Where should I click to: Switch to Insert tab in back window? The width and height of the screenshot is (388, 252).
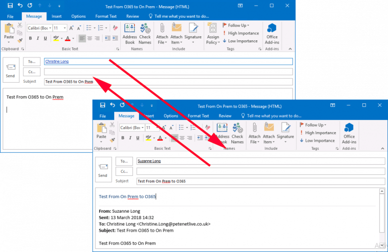tap(57, 16)
